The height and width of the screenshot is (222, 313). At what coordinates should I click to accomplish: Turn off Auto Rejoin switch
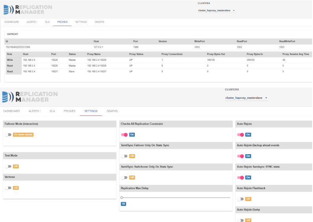point(240,134)
